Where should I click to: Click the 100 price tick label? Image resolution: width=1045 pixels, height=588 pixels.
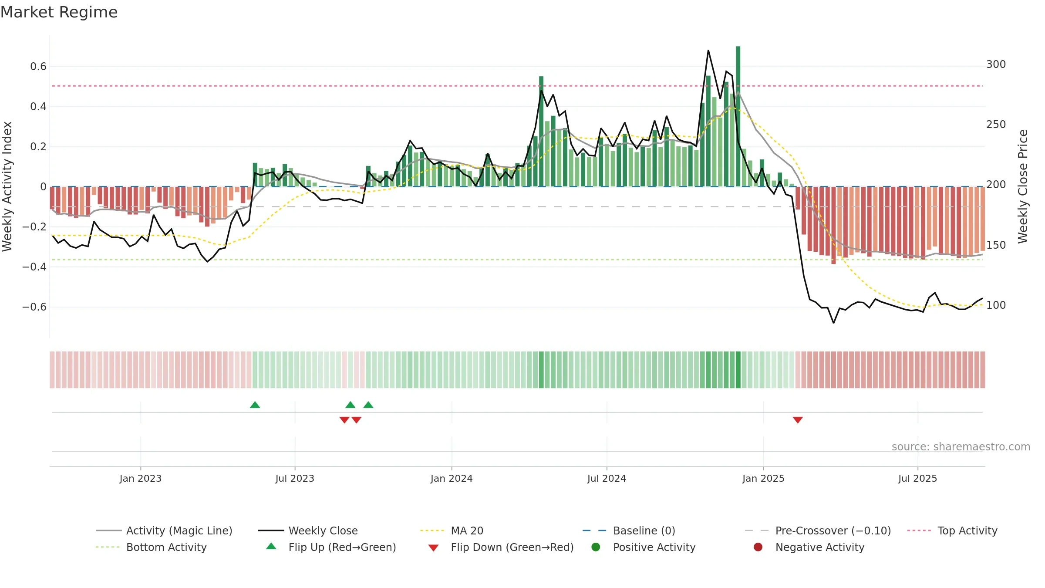996,305
